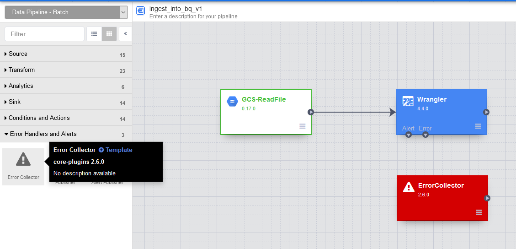Expand the Sink plugin category
Image resolution: width=516 pixels, height=249 pixels.
pyautogui.click(x=66, y=102)
